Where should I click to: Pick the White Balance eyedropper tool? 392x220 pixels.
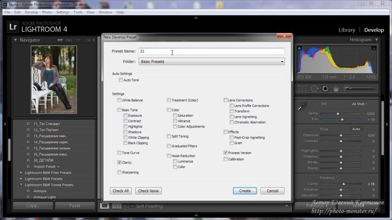point(302,106)
